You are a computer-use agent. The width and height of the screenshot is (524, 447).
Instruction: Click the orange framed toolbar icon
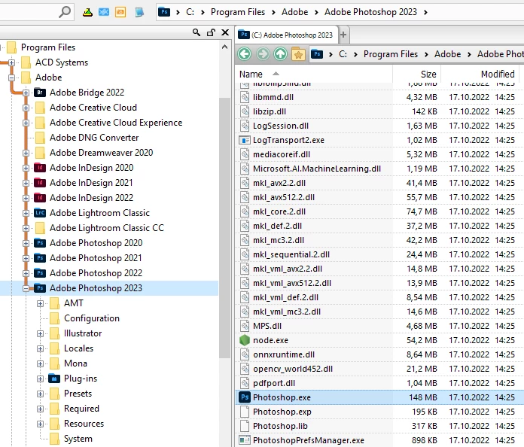pos(120,12)
